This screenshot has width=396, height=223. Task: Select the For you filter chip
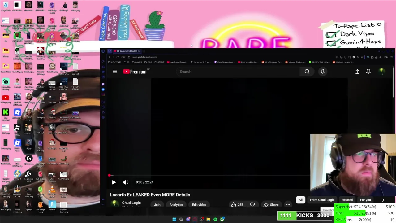(x=365, y=200)
